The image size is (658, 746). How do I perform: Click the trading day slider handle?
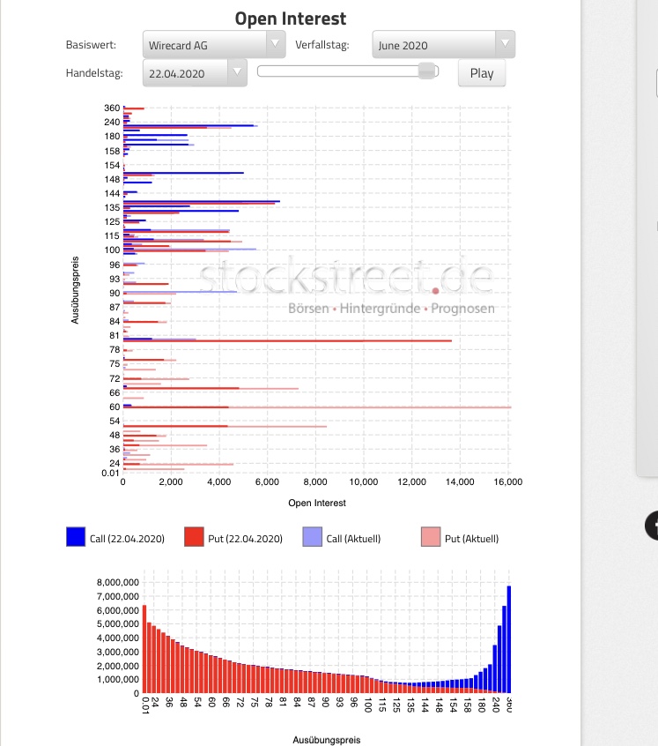(426, 71)
